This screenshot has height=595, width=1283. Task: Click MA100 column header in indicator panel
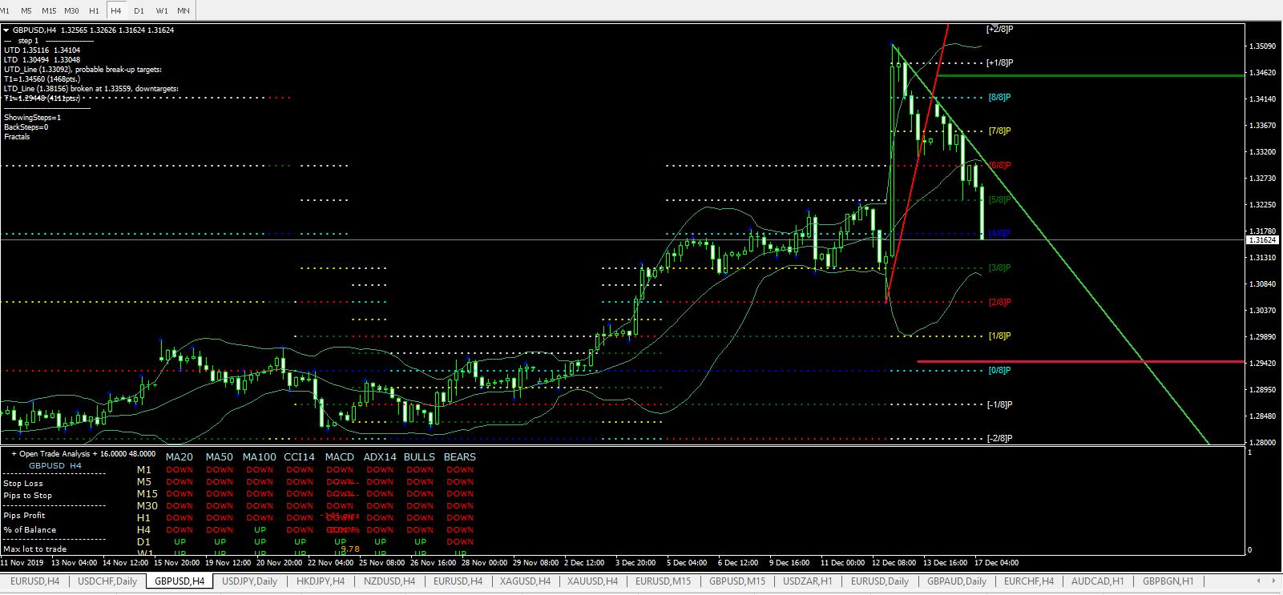259,457
